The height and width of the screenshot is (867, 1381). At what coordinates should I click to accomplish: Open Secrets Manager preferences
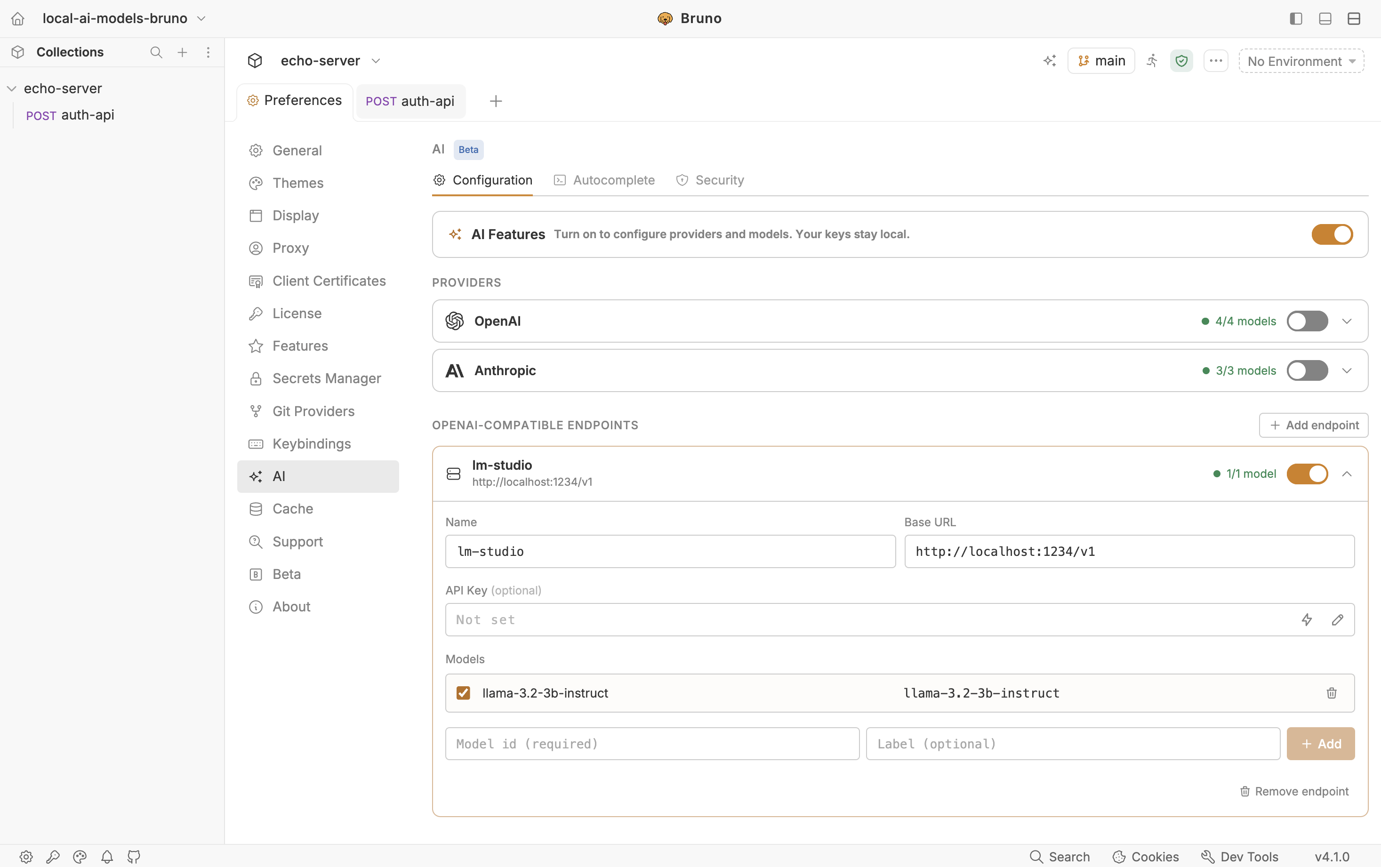tap(318, 378)
